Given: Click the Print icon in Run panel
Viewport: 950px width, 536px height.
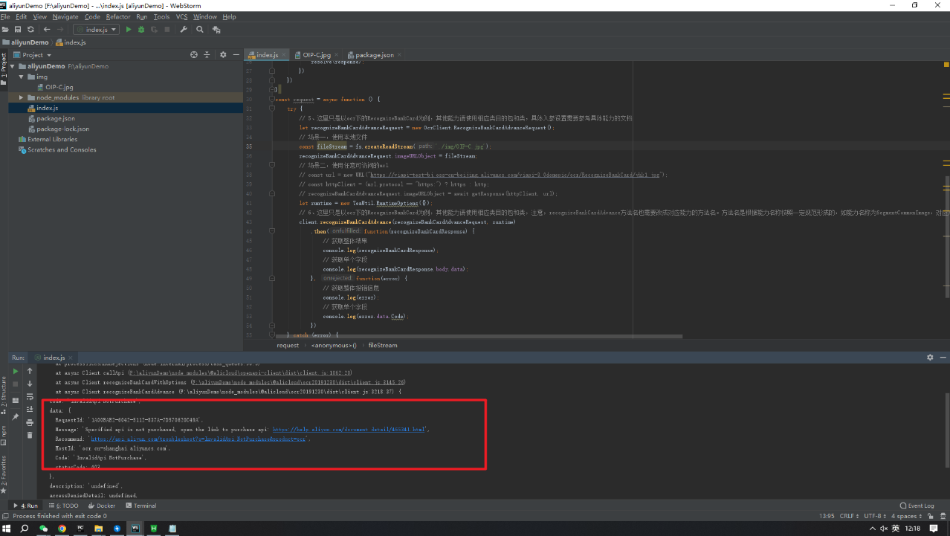Looking at the screenshot, I should [x=30, y=422].
